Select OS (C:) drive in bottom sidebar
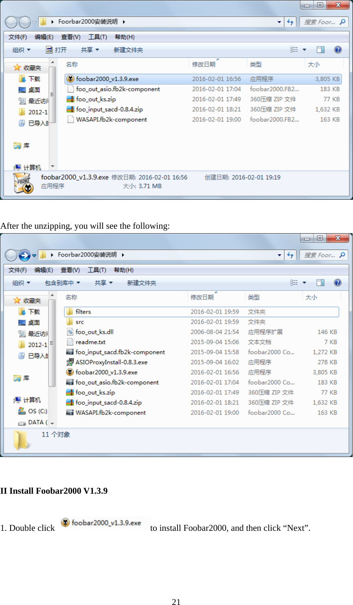The width and height of the screenshot is (353, 605). pyautogui.click(x=33, y=411)
